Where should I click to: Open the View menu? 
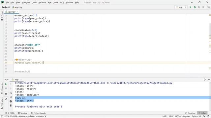tap(18, 2)
